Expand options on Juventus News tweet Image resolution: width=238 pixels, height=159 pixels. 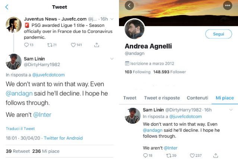click(112, 18)
